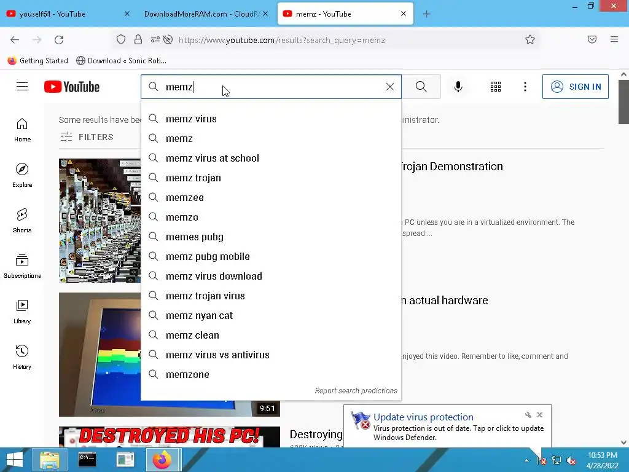
Task: Pick suggestion "memz pubg mobile"
Action: (271, 256)
